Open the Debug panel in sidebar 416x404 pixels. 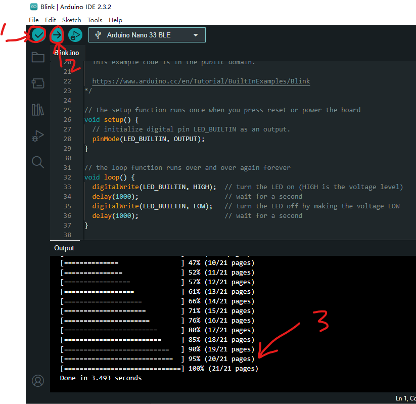click(38, 136)
